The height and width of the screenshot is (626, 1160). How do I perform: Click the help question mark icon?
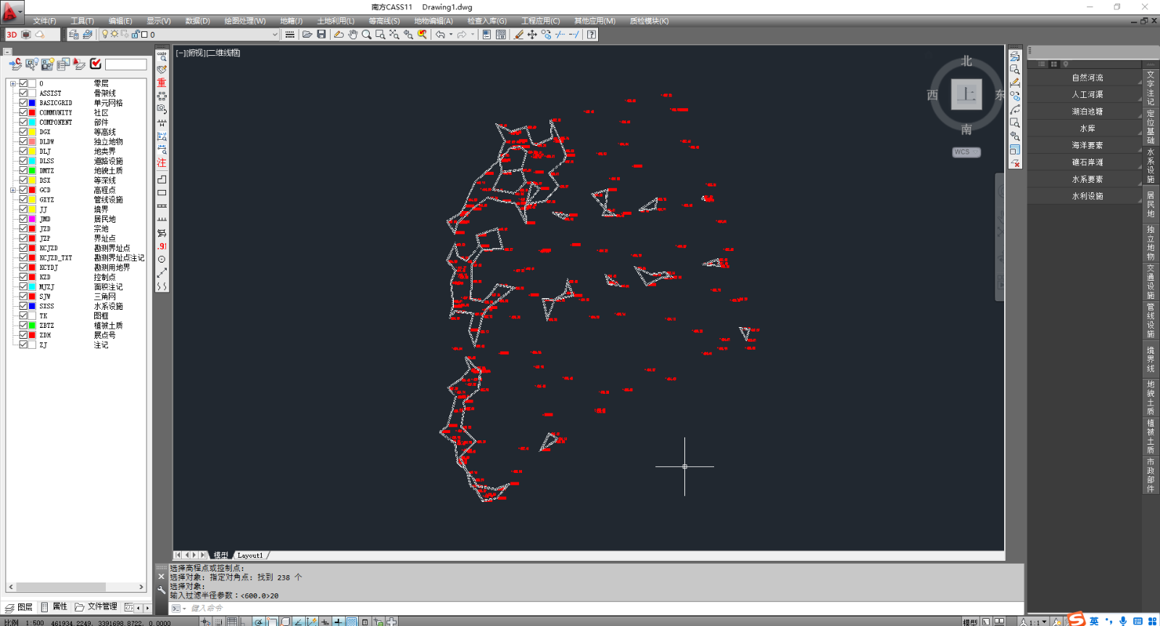coord(592,34)
